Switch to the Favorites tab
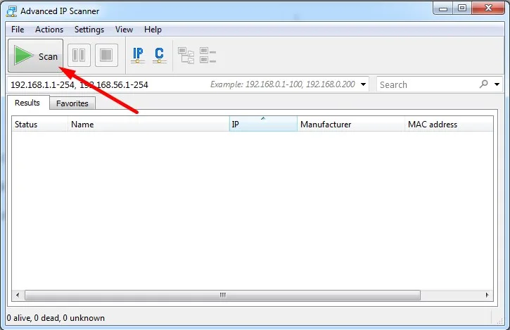This screenshot has height=330, width=510. (x=72, y=103)
